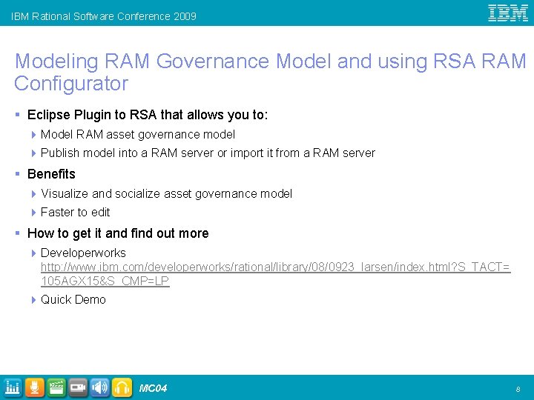Screen dimensions: 534x400
Task: Click the gray video camera icon
Action: tap(78, 387)
